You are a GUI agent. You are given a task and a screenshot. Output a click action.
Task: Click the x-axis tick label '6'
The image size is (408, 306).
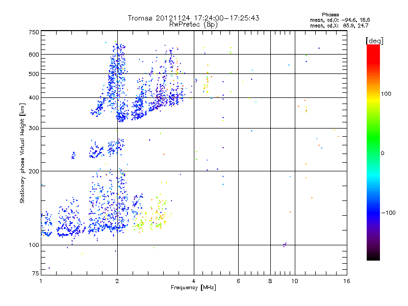[x=238, y=281]
